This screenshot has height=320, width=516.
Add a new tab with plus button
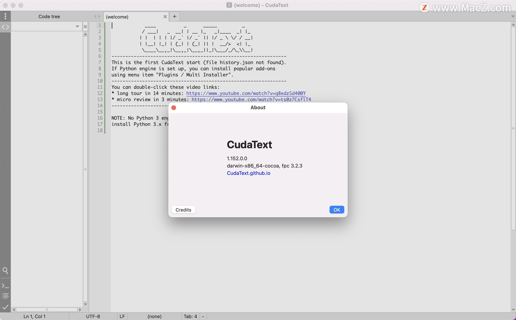click(174, 16)
